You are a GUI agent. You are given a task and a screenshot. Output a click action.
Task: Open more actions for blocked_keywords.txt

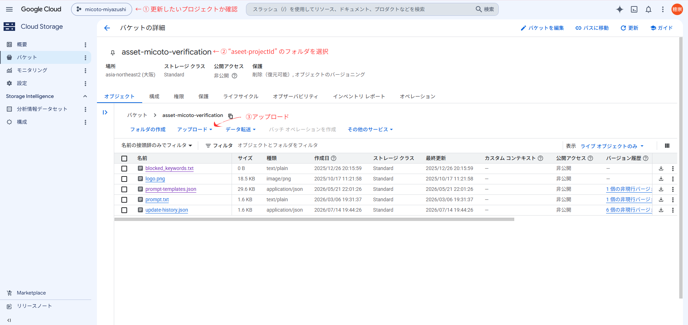point(673,168)
